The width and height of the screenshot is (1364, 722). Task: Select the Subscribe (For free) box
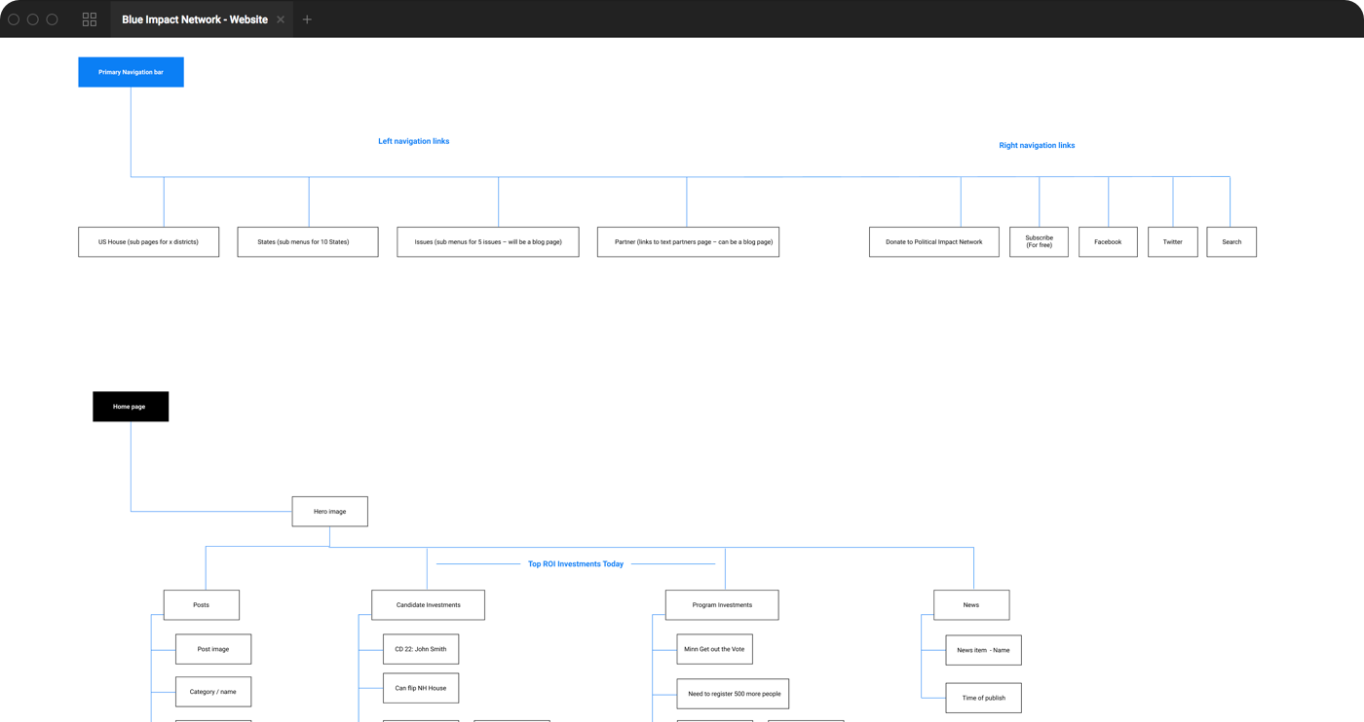pos(1039,242)
